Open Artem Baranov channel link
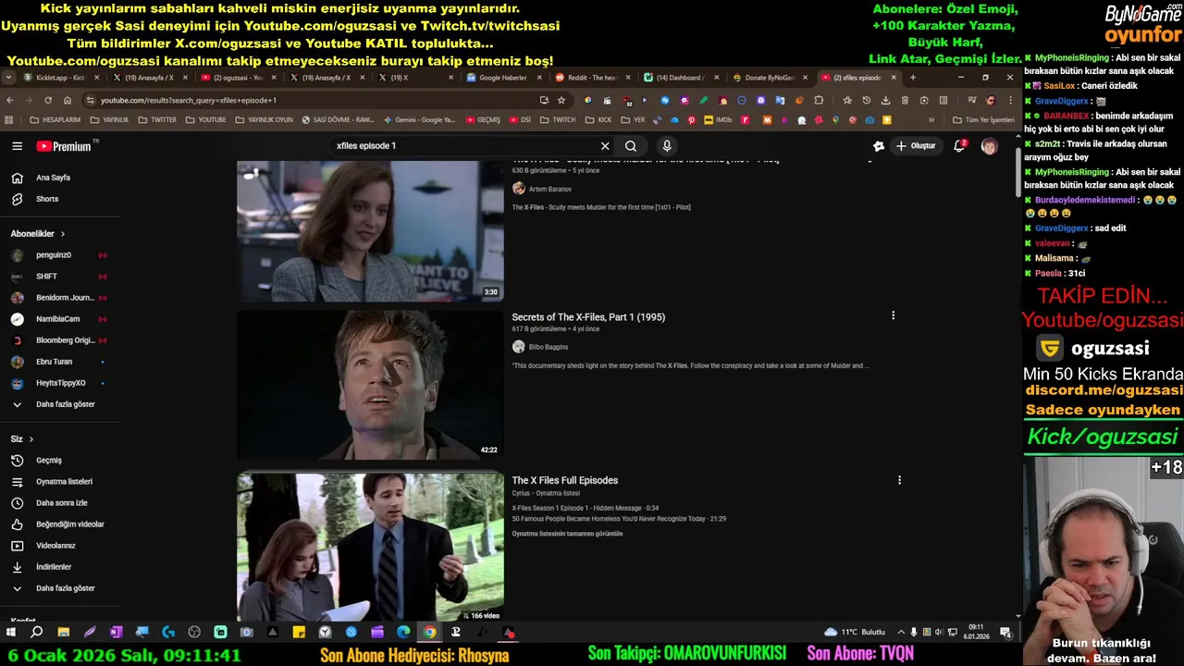Image resolution: width=1184 pixels, height=666 pixels. (x=550, y=189)
